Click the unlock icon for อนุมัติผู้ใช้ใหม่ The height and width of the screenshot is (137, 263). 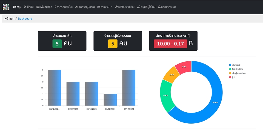139,7
